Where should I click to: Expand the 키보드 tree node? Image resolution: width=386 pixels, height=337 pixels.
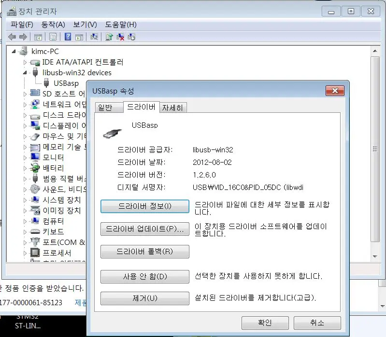25,232
